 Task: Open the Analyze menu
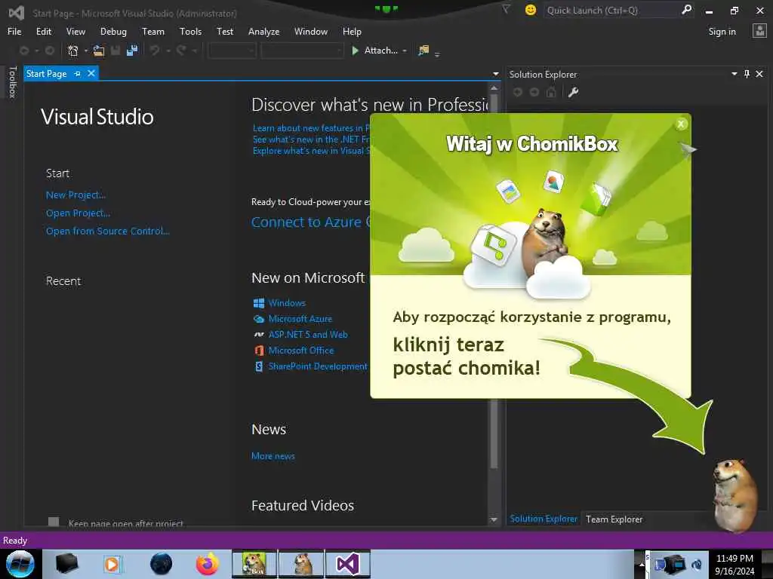coord(263,32)
